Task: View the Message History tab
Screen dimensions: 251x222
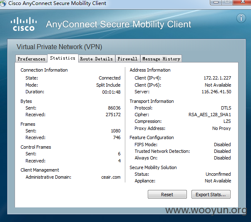Action: pyautogui.click(x=161, y=59)
